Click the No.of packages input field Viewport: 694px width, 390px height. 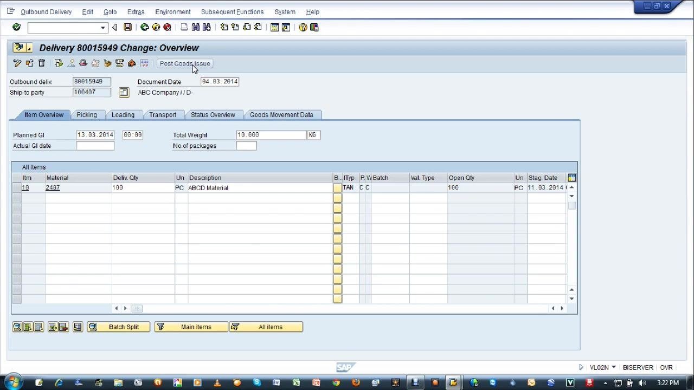[x=246, y=146]
